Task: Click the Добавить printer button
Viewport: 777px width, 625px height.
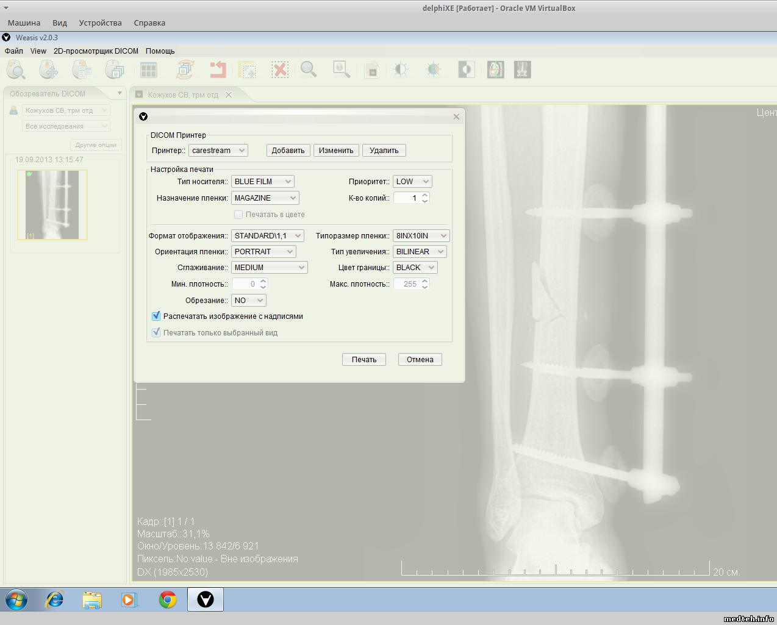Action: click(288, 151)
